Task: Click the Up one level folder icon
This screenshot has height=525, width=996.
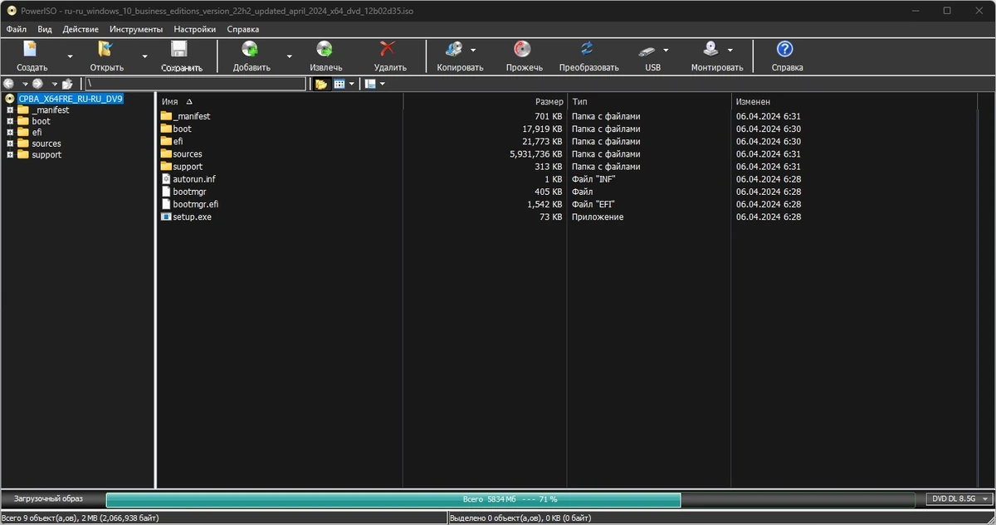Action: [x=67, y=84]
